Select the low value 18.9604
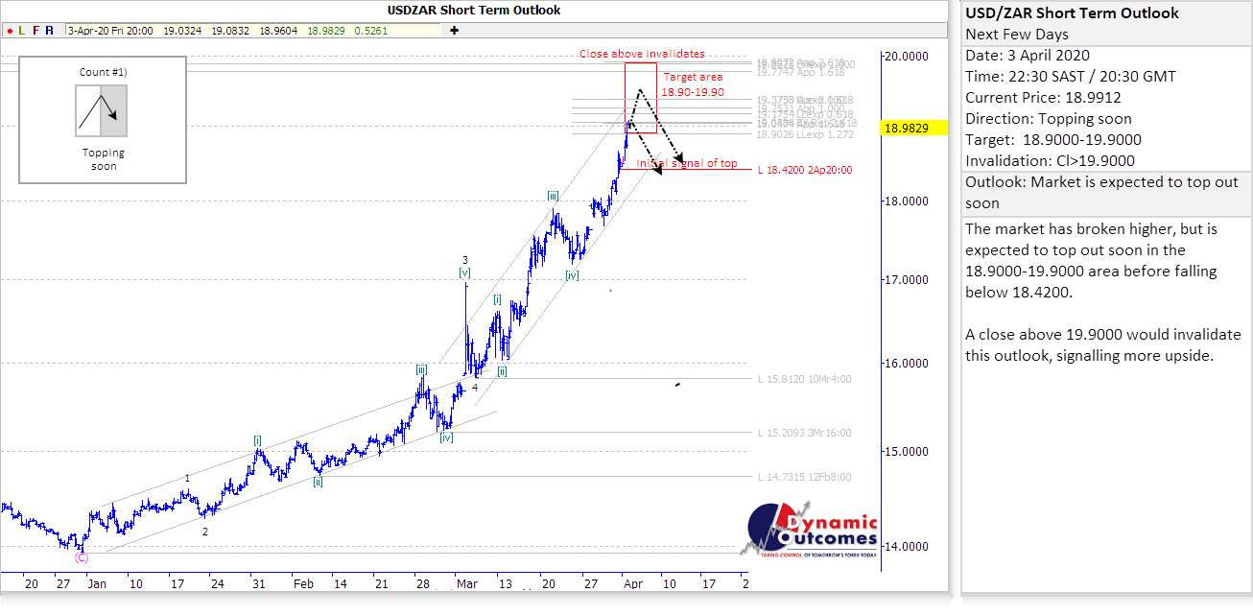 [x=278, y=31]
